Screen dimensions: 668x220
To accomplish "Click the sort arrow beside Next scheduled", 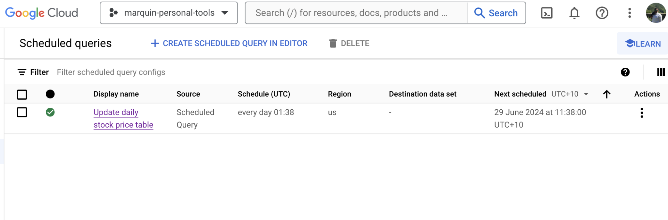I will (x=606, y=94).
